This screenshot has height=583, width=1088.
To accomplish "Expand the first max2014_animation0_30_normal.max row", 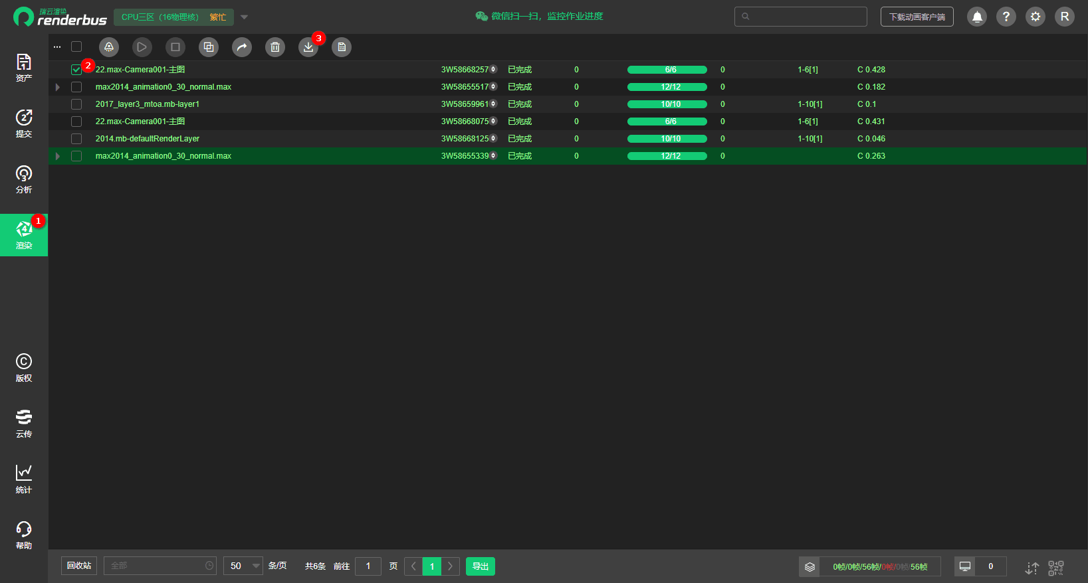I will (x=58, y=87).
